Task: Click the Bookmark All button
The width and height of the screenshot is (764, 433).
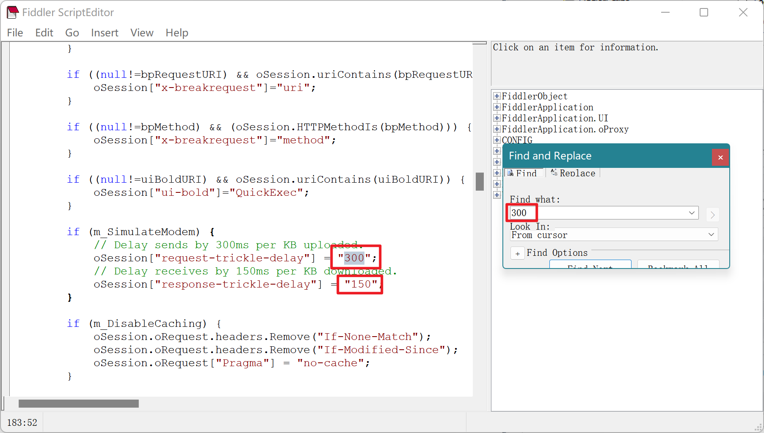Action: point(678,266)
